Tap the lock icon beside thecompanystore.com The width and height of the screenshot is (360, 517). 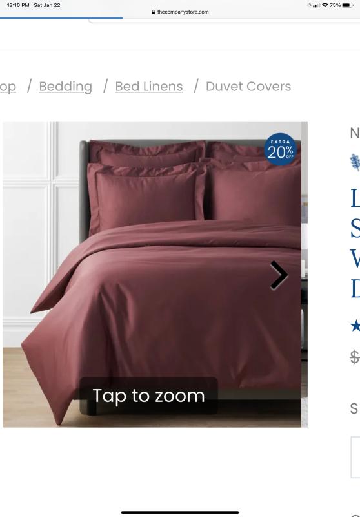point(154,12)
